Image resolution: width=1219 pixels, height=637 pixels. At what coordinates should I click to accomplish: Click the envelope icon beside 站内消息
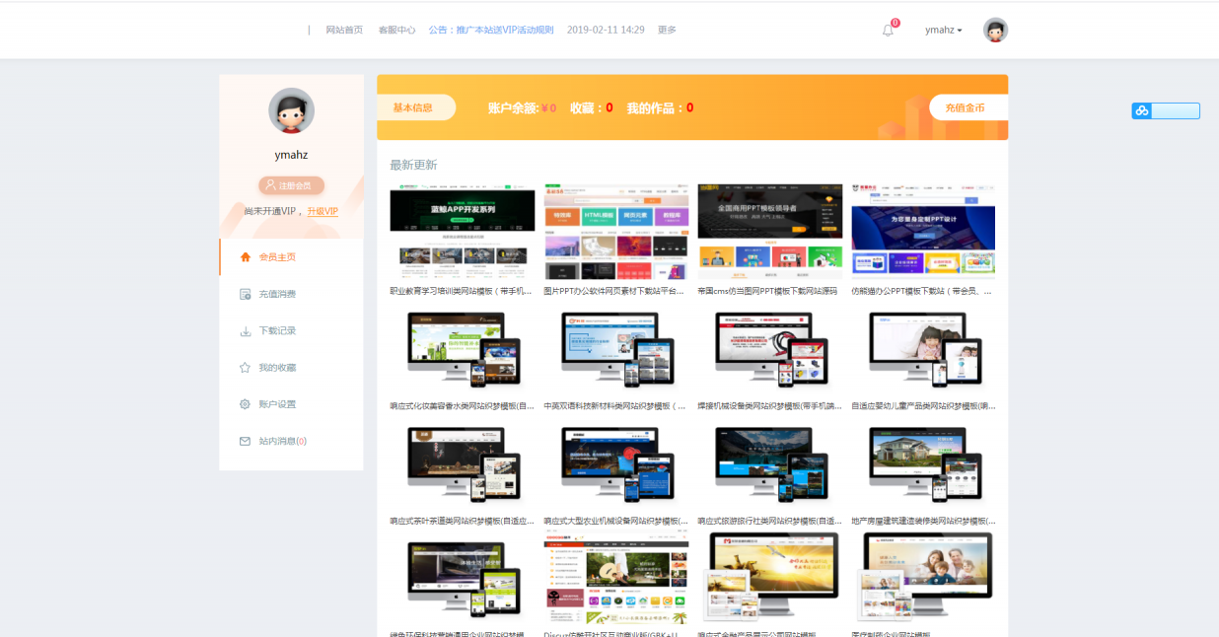click(x=245, y=441)
